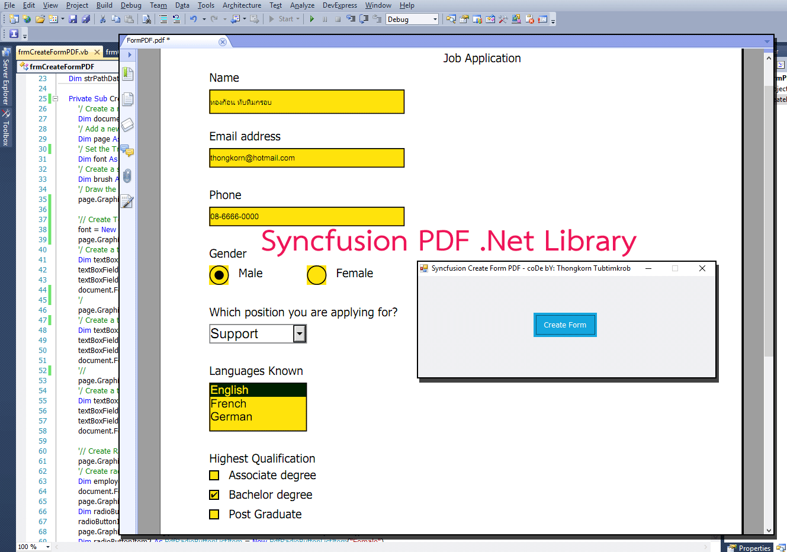
Task: Click the Email address text field
Action: [307, 158]
